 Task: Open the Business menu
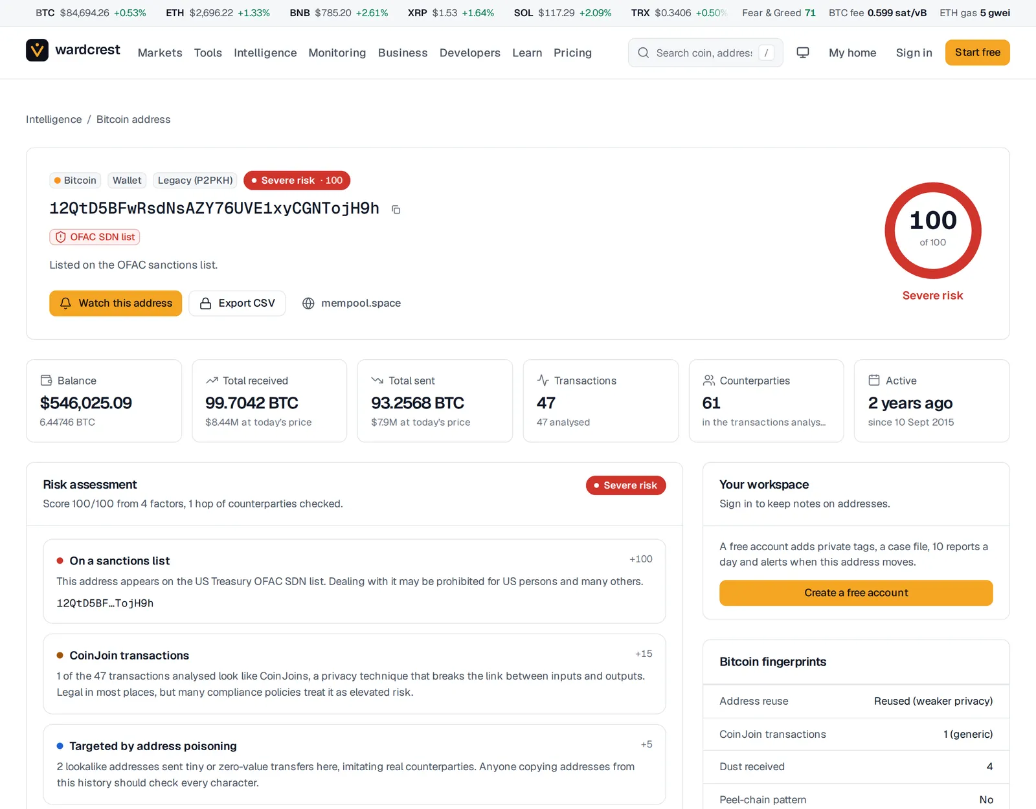[403, 53]
